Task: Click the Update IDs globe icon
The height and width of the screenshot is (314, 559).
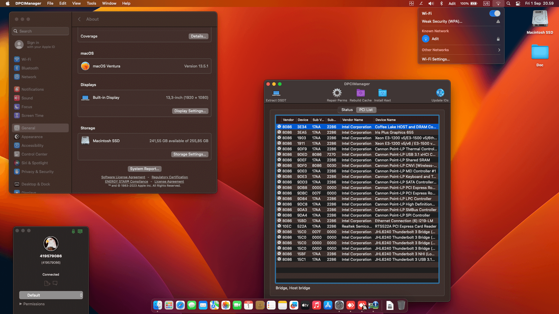Action: coord(440,94)
